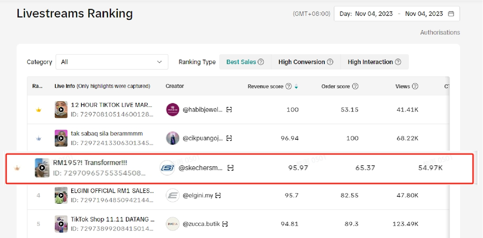
Task: Click help icon beside High Conversion
Action: pos(330,62)
